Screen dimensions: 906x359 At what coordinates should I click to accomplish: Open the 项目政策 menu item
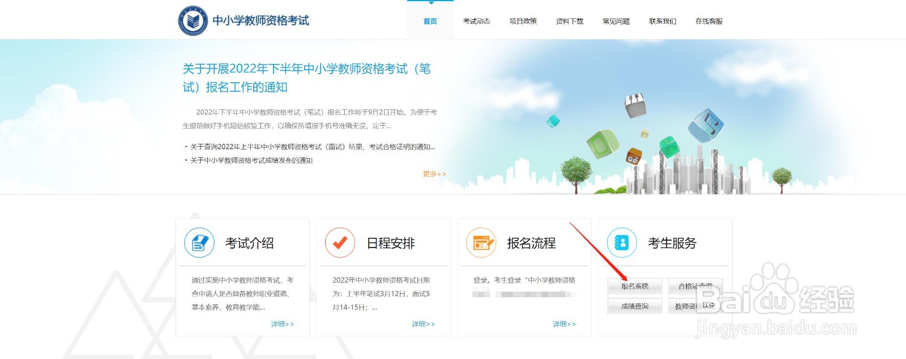point(523,21)
